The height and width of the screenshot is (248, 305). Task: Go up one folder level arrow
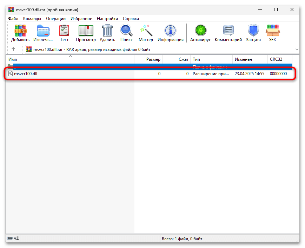(x=13, y=49)
